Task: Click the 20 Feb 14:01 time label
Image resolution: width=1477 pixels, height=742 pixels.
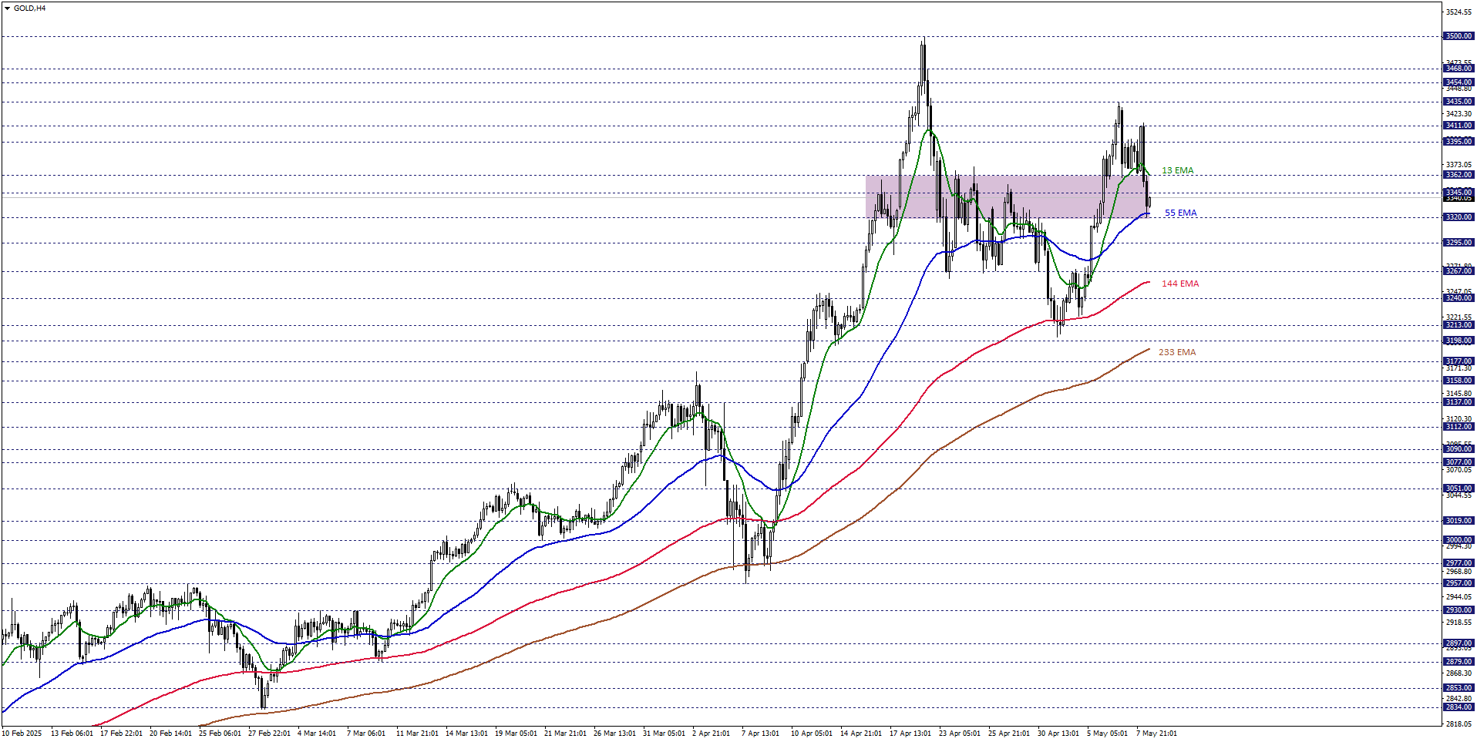Action: coord(170,734)
